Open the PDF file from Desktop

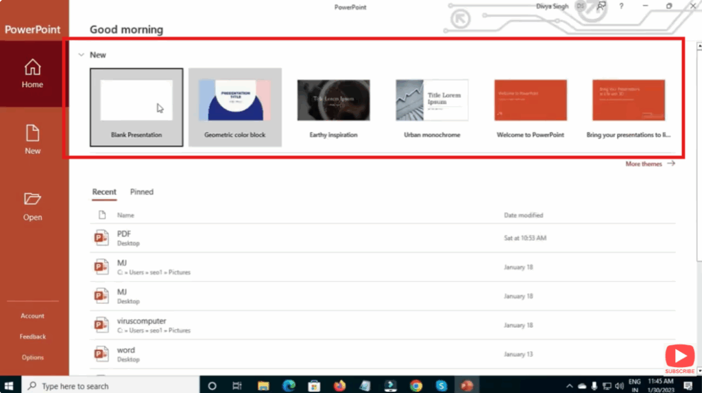[x=383, y=238]
